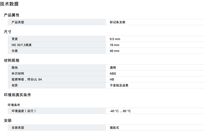Click the 产品类型 row label
This screenshot has height=132, width=204.
pyautogui.click(x=18, y=22)
